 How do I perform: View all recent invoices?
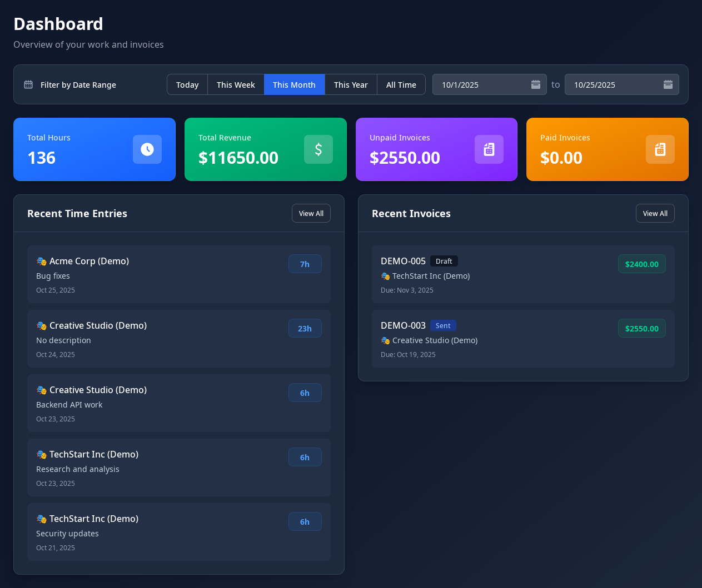[x=655, y=213]
